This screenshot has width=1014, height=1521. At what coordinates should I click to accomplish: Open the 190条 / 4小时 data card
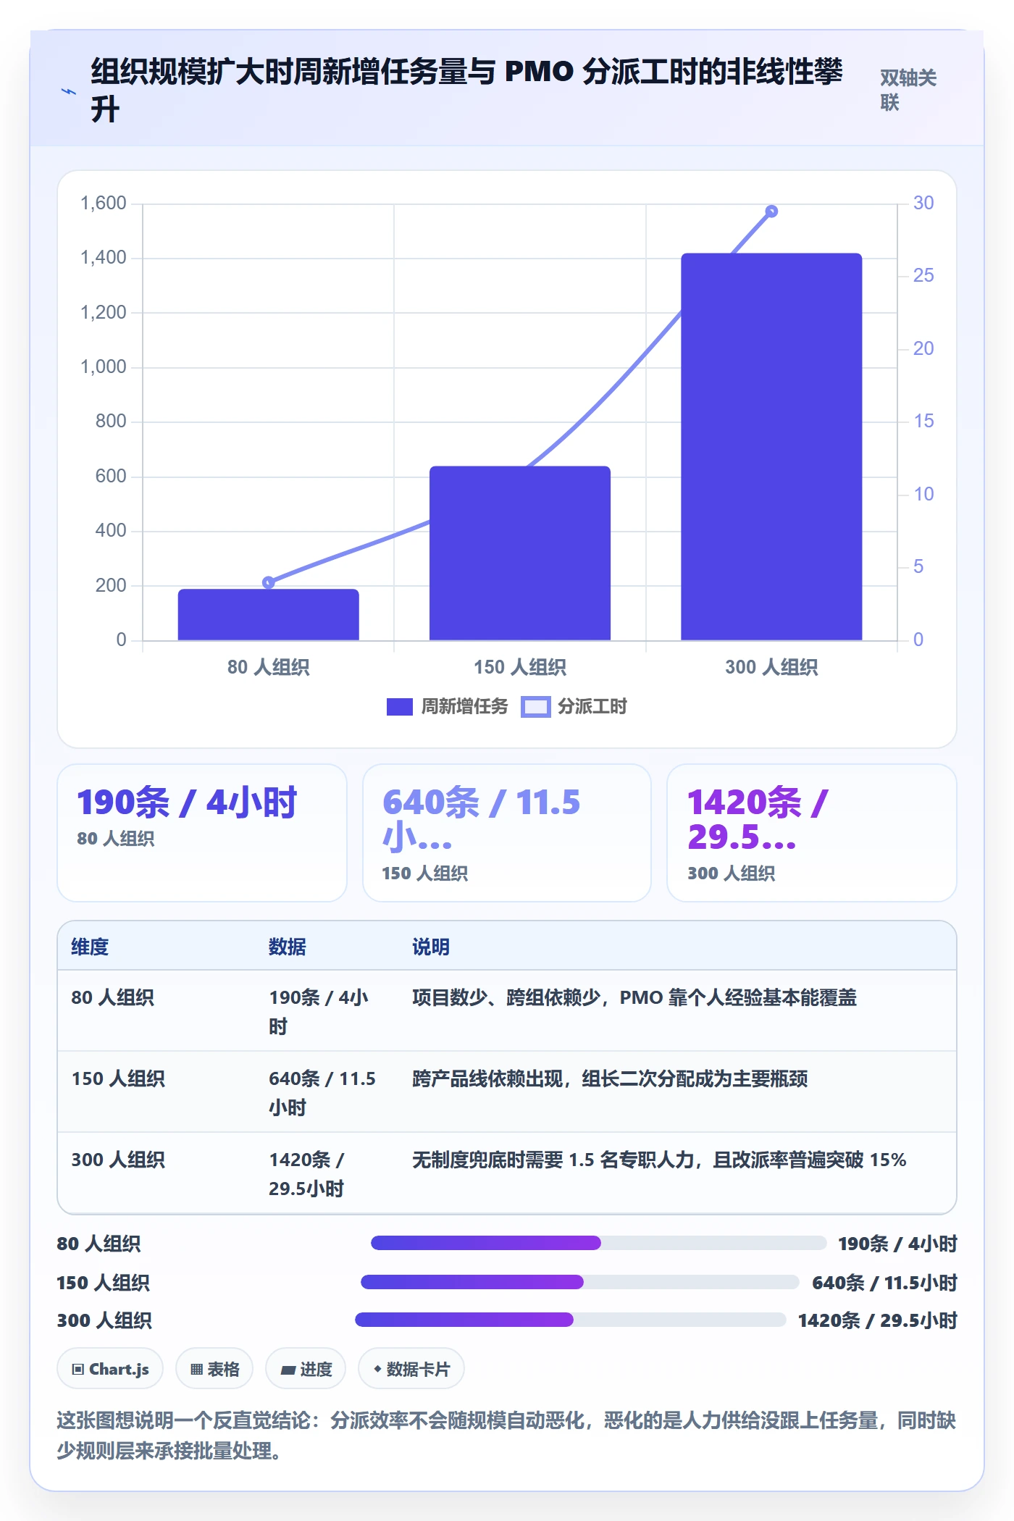202,833
